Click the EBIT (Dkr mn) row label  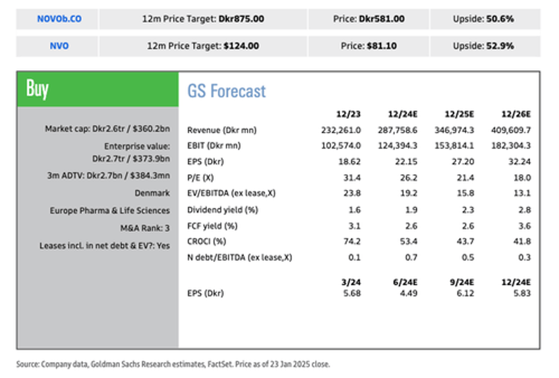(214, 146)
